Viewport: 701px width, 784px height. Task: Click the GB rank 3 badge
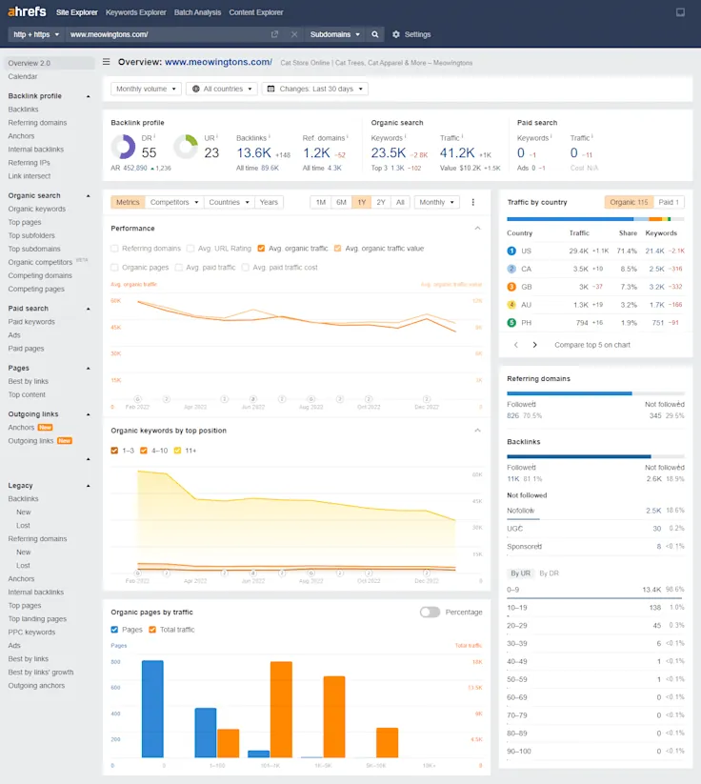pos(511,287)
